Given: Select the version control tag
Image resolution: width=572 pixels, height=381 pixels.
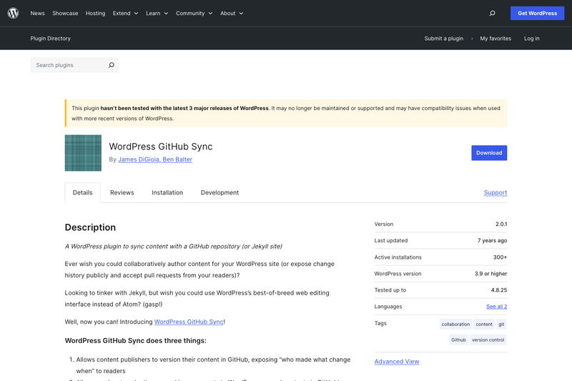Looking at the screenshot, I should point(488,340).
